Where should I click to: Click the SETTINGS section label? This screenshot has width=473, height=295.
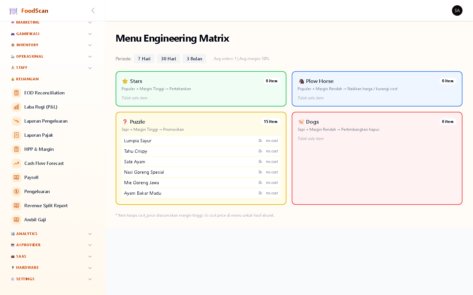[x=25, y=279]
